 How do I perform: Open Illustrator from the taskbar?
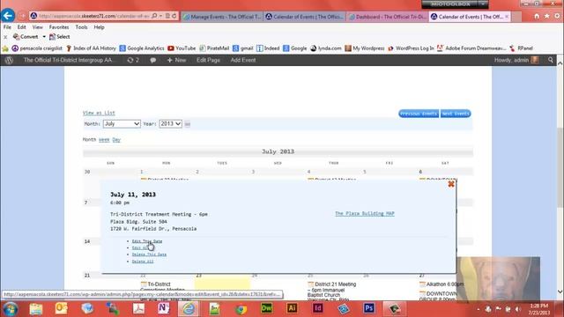pyautogui.click(x=292, y=309)
